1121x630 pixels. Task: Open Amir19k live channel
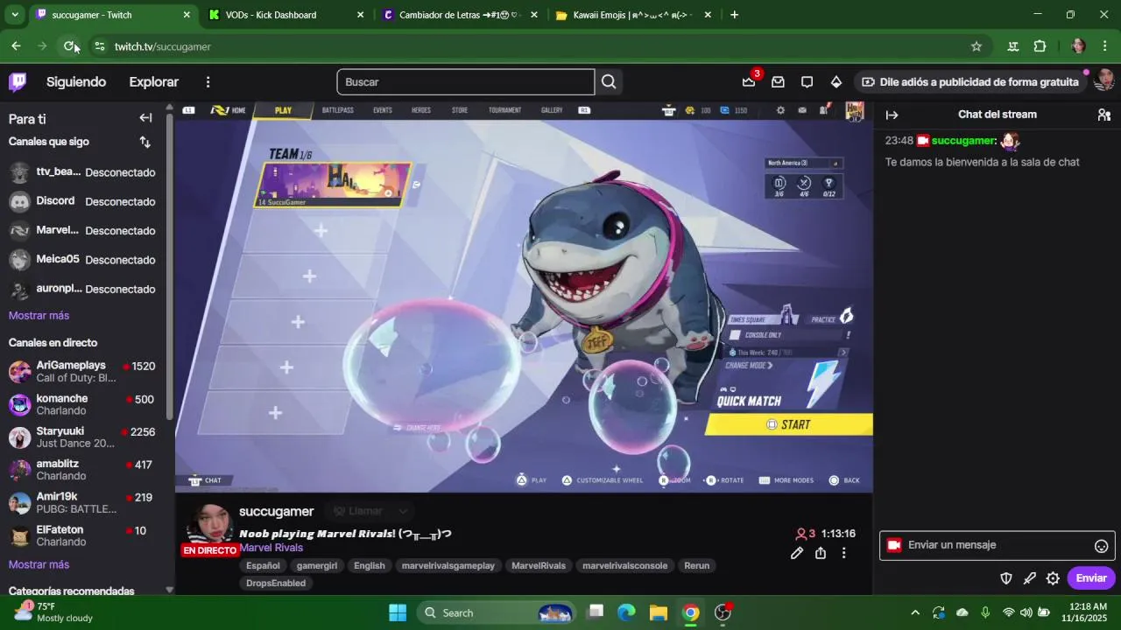83,503
